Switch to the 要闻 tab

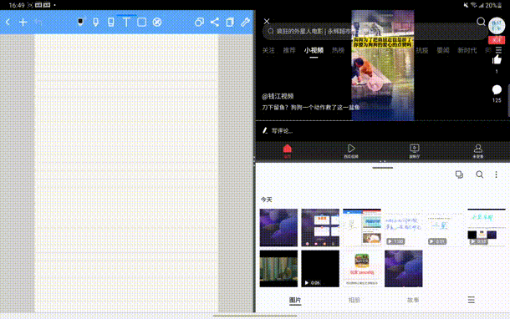tap(442, 50)
